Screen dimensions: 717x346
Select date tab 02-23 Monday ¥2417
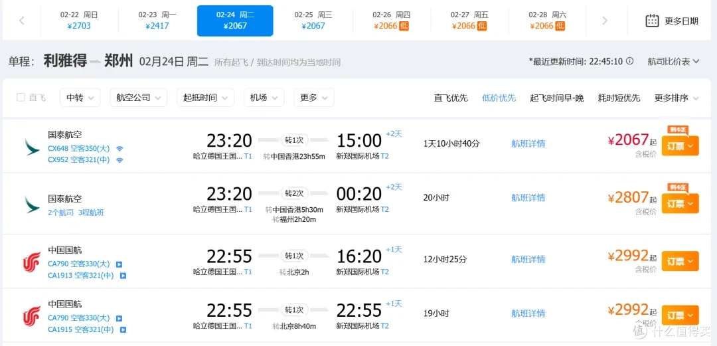coord(157,21)
